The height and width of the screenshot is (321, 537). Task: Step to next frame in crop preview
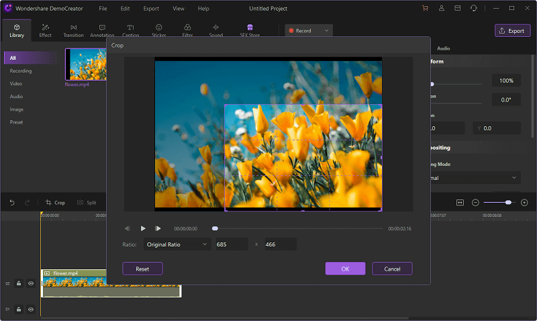coord(158,228)
